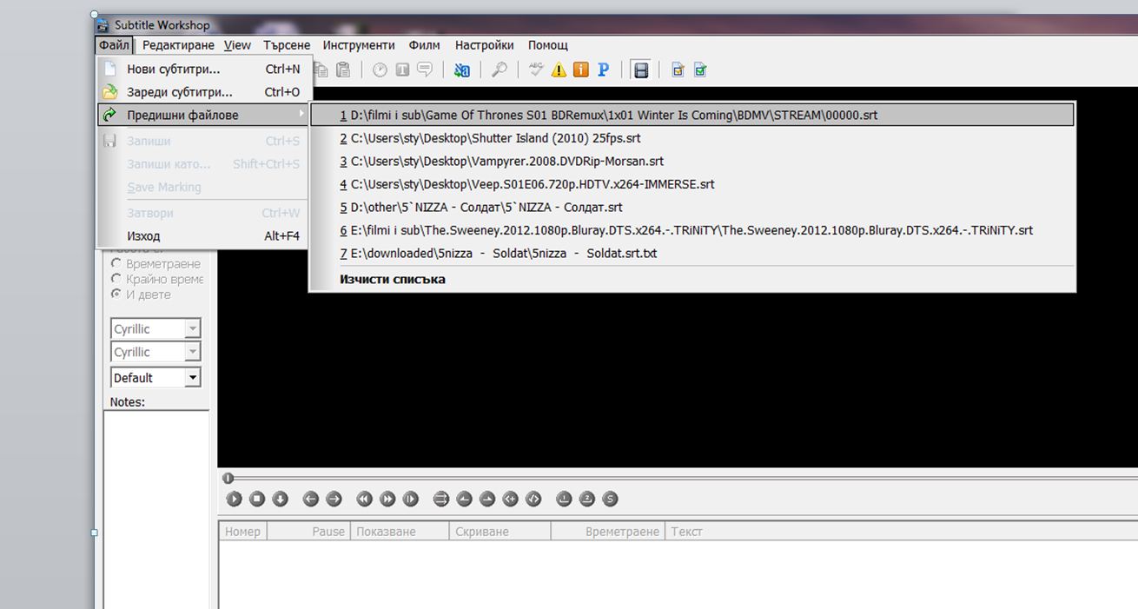
Task: Toggle the film strip video preview icon
Action: [641, 70]
